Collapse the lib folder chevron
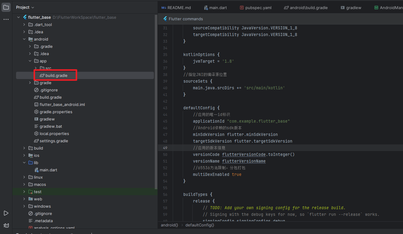This screenshot has width=403, height=234. tap(24, 163)
